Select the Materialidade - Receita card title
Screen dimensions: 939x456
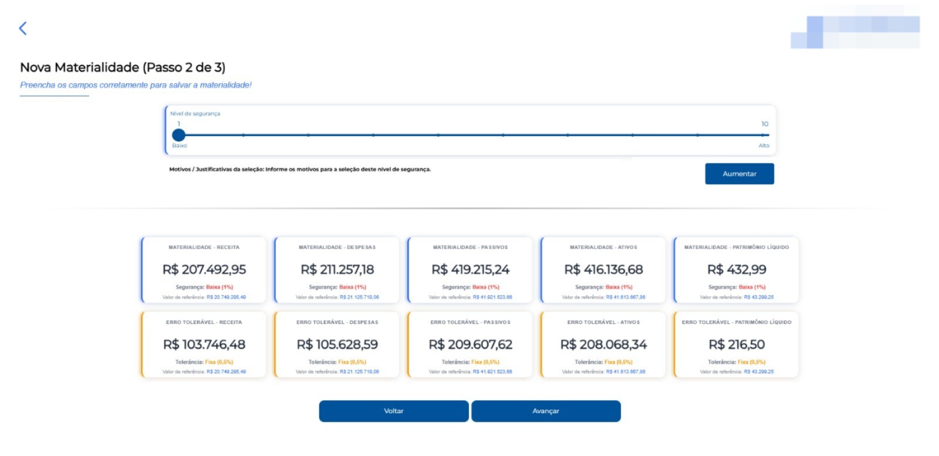204,248
